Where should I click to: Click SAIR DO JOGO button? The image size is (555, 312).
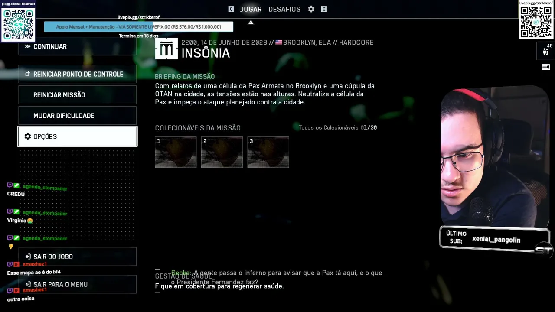click(x=77, y=257)
